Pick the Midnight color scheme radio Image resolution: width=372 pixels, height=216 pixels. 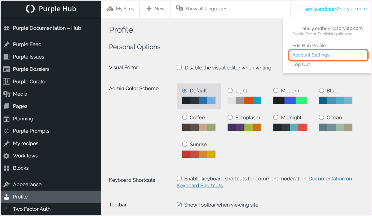point(276,117)
